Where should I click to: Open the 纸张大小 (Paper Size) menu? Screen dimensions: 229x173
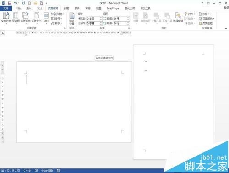point(36,18)
